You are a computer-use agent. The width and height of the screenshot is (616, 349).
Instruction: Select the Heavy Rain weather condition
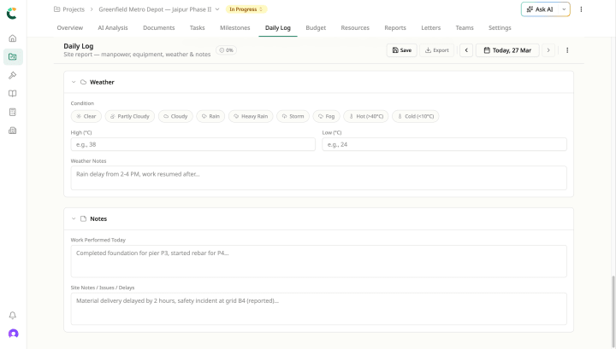(x=251, y=116)
